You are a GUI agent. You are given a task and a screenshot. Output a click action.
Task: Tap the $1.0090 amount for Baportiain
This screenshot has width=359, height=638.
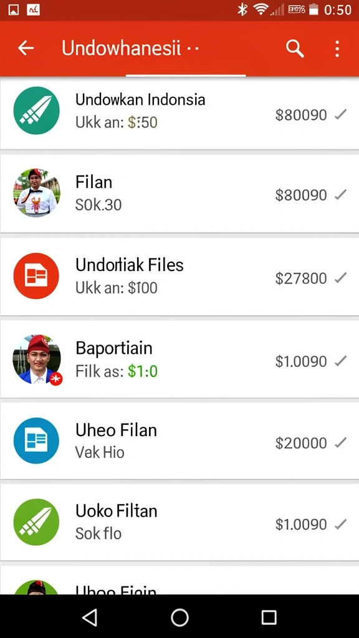tap(301, 361)
